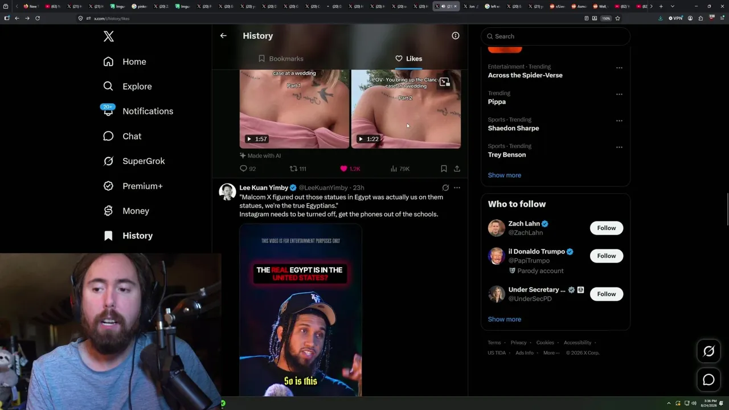Viewport: 729px width, 410px height.
Task: Open the Lee Kuan Yimby display name
Action: click(x=264, y=188)
